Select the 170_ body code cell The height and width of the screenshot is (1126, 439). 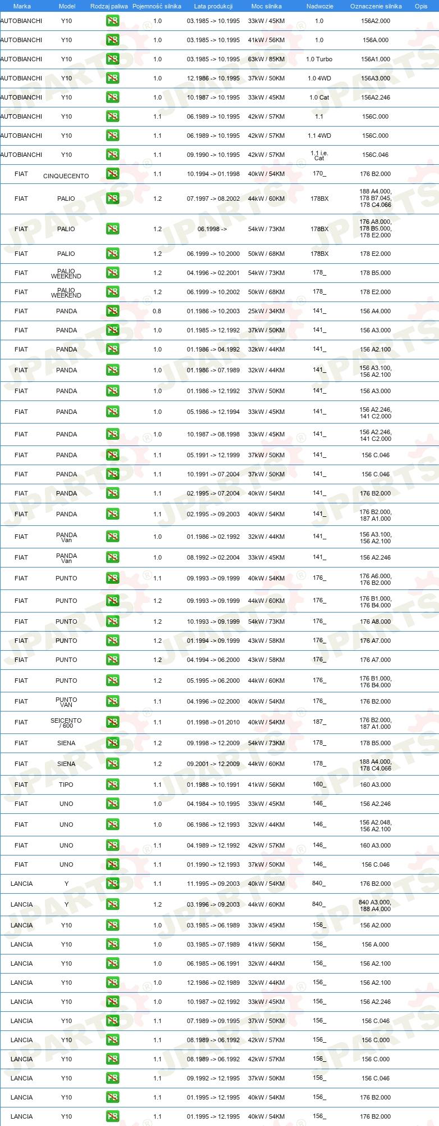(319, 174)
